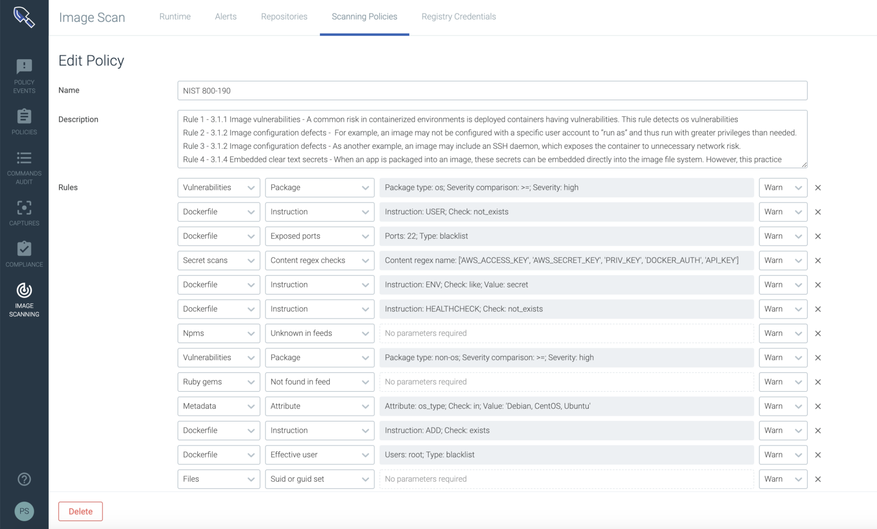
Task: Open the Npms gate dropdown
Action: point(218,333)
